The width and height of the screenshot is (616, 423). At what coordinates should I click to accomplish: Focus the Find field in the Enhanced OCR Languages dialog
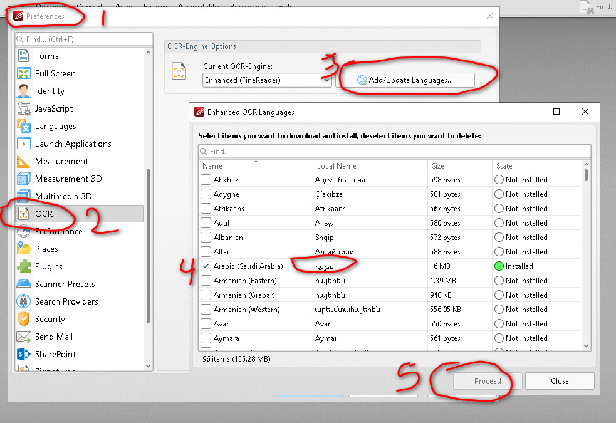(x=395, y=152)
